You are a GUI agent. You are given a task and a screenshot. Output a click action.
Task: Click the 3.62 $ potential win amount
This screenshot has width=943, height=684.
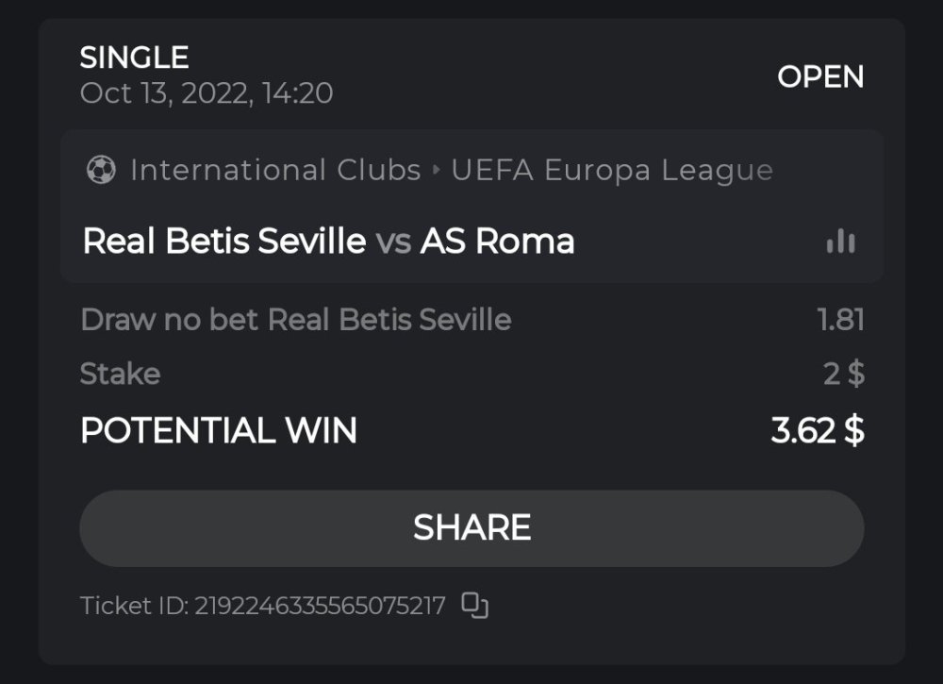tap(817, 431)
